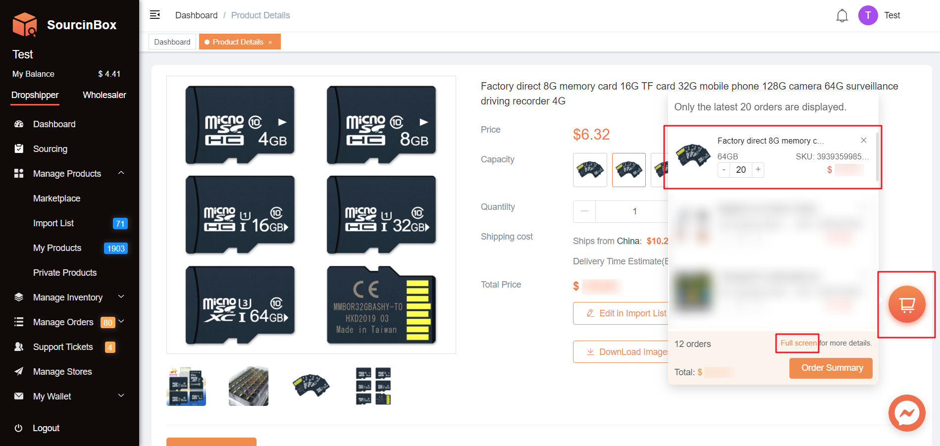The image size is (940, 446).
Task: Close the Product Details tab
Action: click(270, 43)
